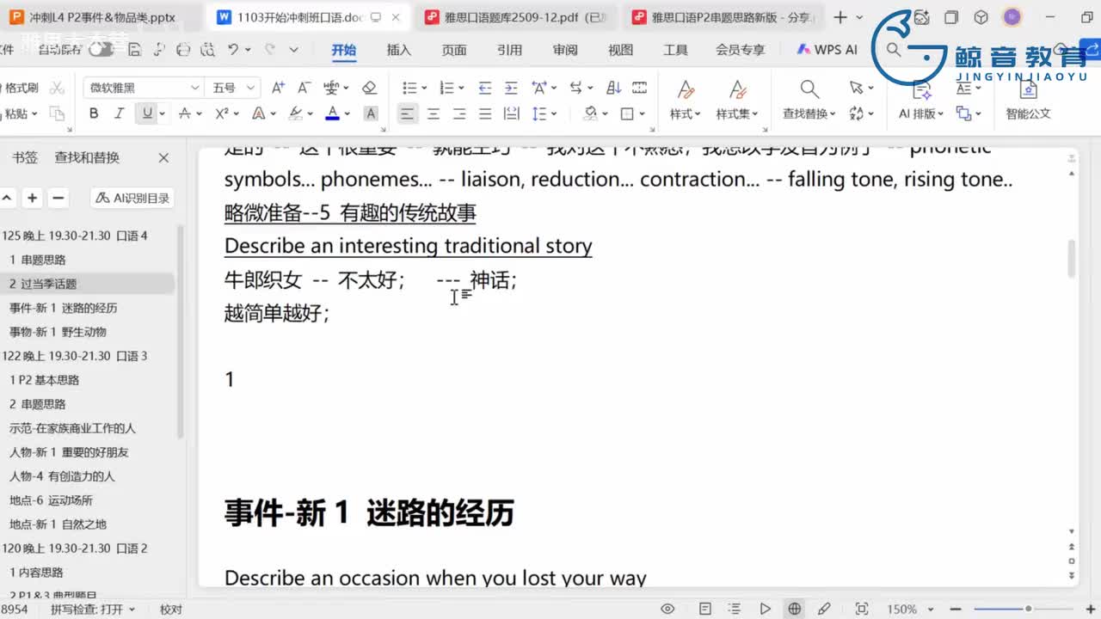Toggle italic formatting

(x=120, y=113)
